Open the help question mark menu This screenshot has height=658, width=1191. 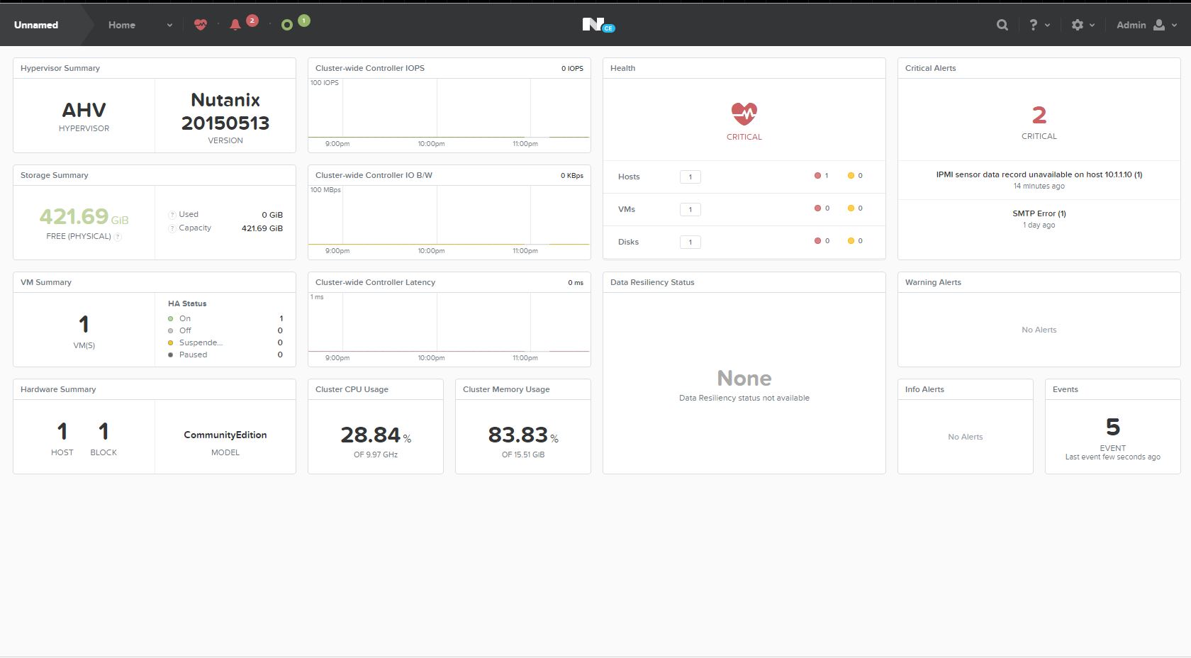point(1039,25)
